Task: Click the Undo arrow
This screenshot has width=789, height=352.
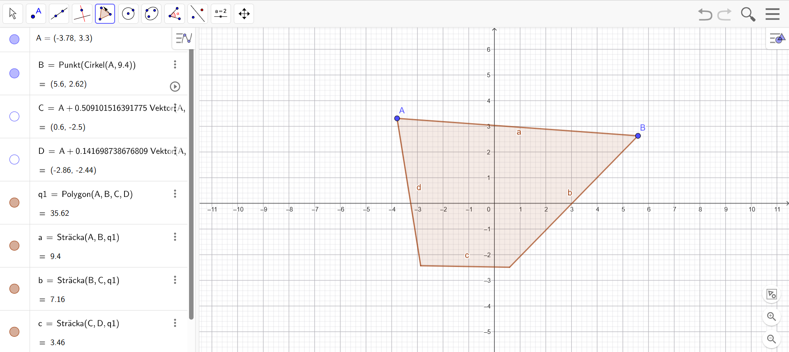Action: pos(705,14)
